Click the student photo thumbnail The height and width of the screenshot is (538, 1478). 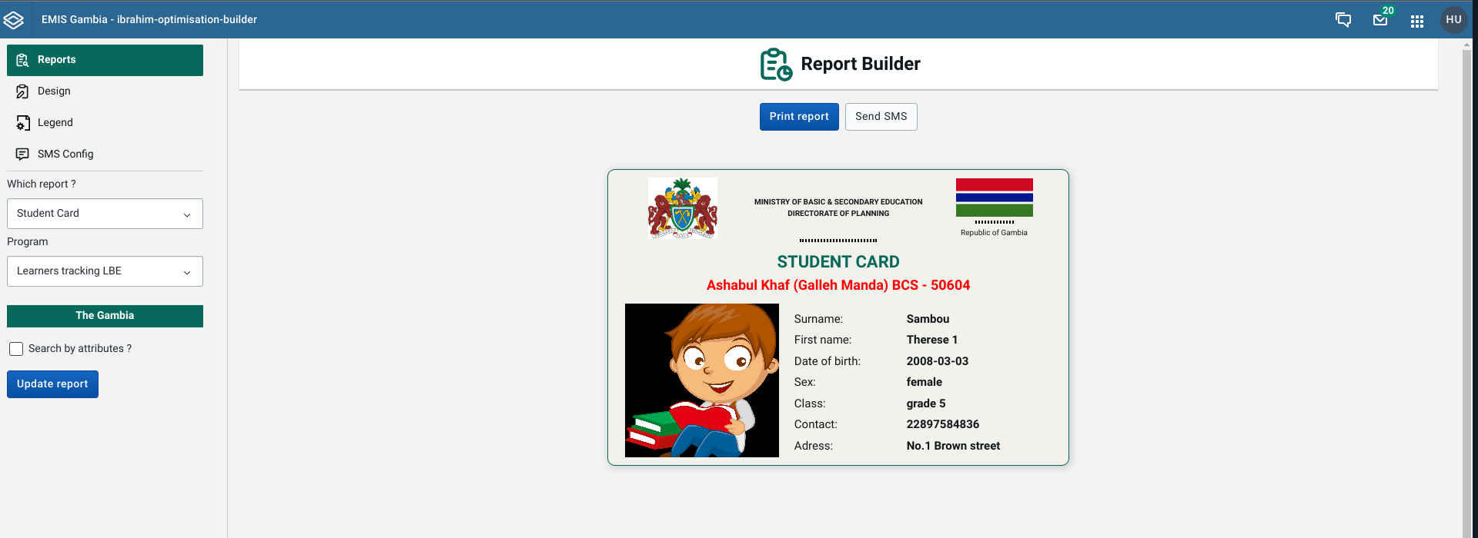point(701,380)
